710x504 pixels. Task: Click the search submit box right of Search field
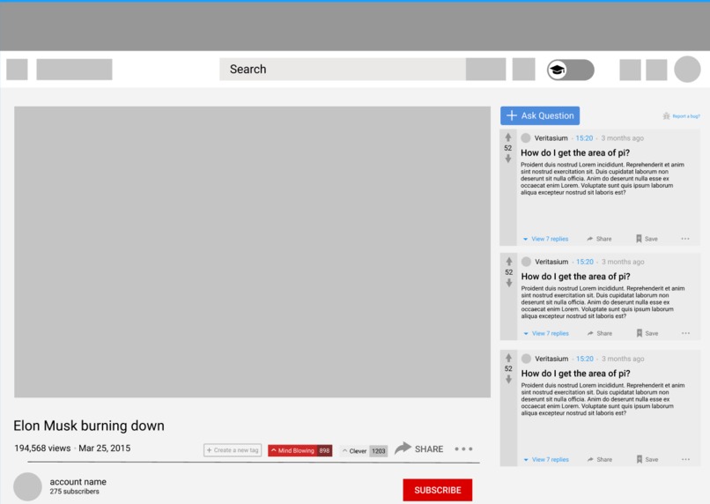pos(486,70)
